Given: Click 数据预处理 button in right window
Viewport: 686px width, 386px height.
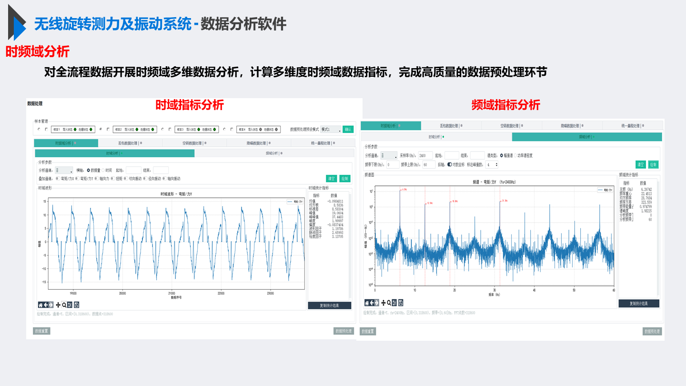Looking at the screenshot, I should pos(652,331).
